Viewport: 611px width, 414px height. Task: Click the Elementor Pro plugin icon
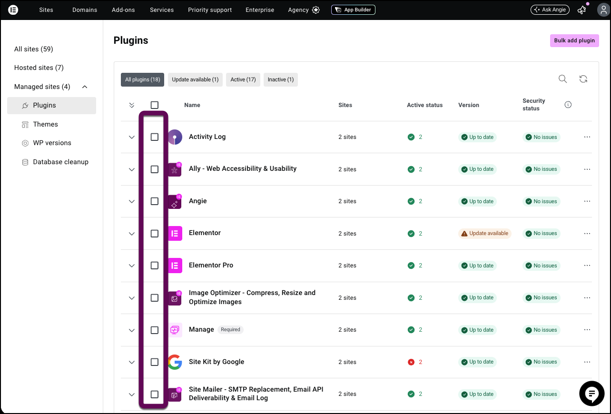[175, 266]
